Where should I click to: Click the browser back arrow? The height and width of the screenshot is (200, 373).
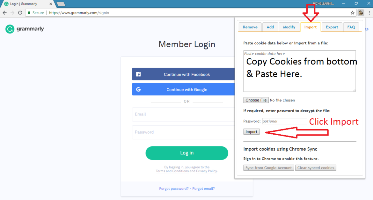pyautogui.click(x=5, y=13)
